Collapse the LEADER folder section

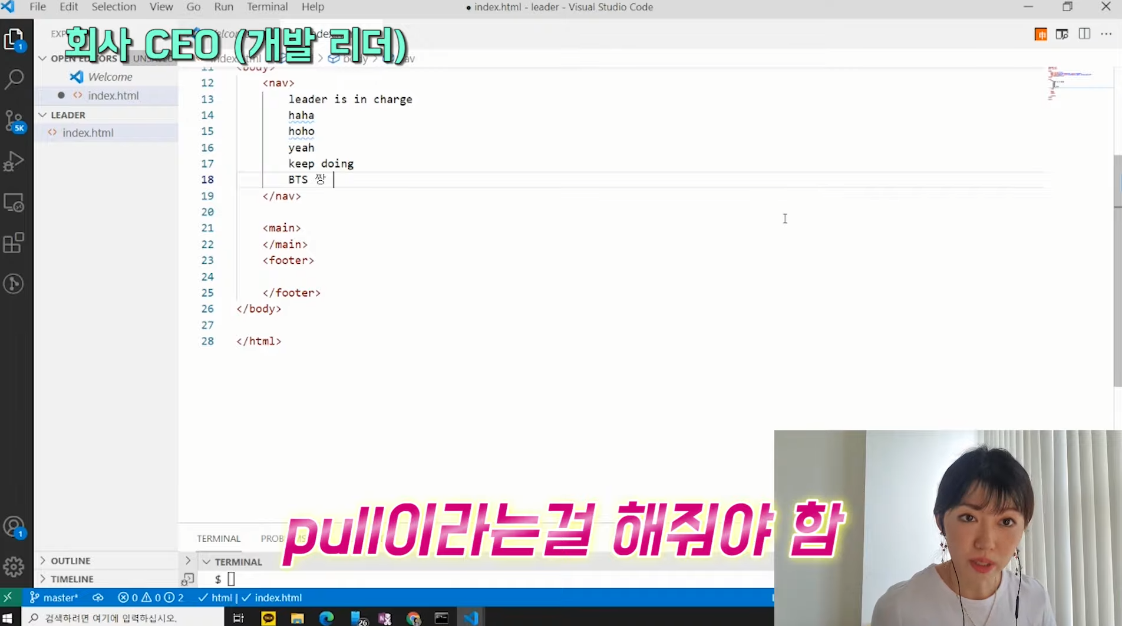(x=42, y=115)
